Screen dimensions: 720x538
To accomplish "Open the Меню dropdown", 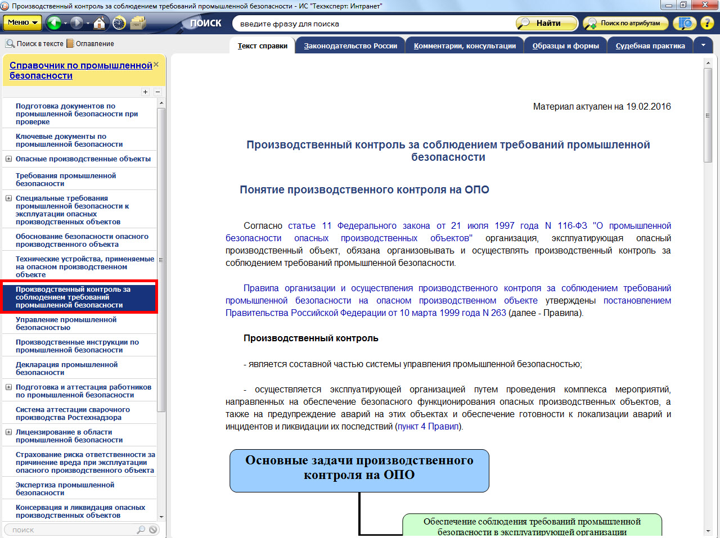I will pos(22,22).
